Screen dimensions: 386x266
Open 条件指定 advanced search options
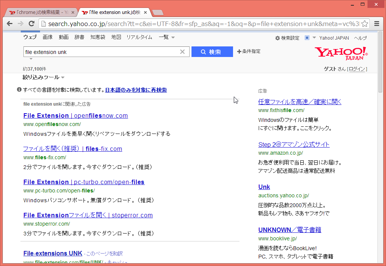[x=249, y=51]
